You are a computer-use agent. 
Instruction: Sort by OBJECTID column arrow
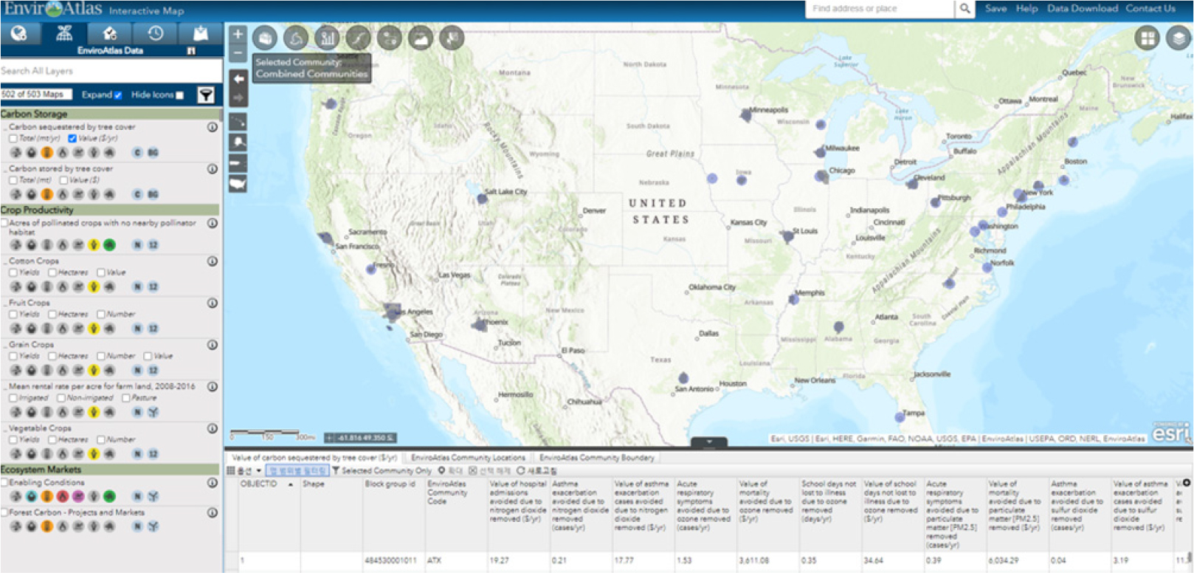click(x=290, y=484)
